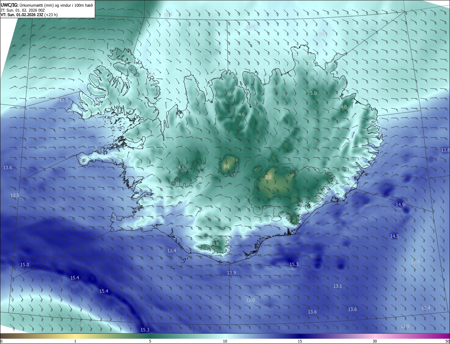Click the 2.8 value on Vatnajökull
Image resolution: width=450 pixels, height=344 pixels.
pyautogui.click(x=268, y=178)
